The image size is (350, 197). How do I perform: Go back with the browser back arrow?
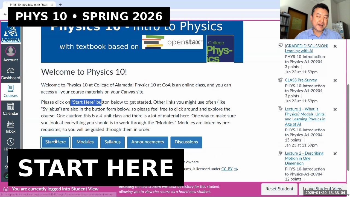click(x=5, y=14)
